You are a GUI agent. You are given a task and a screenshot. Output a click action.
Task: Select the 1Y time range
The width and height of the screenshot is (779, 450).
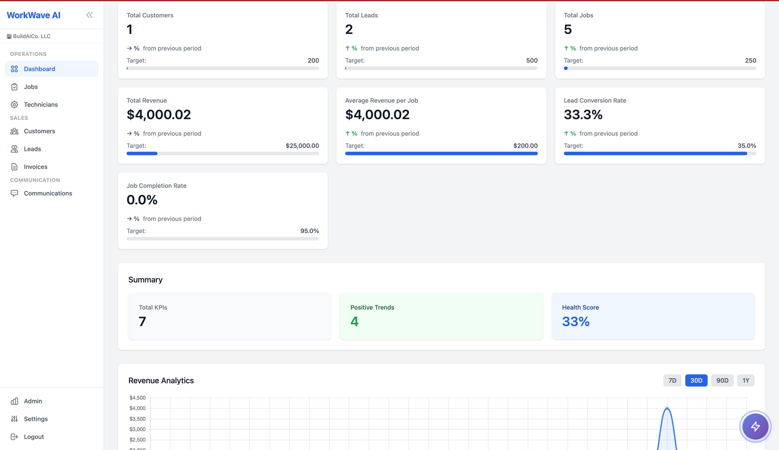point(746,381)
